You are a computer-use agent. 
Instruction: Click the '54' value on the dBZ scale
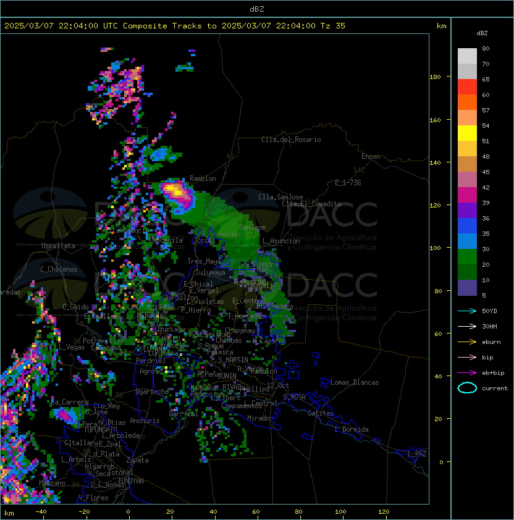486,126
